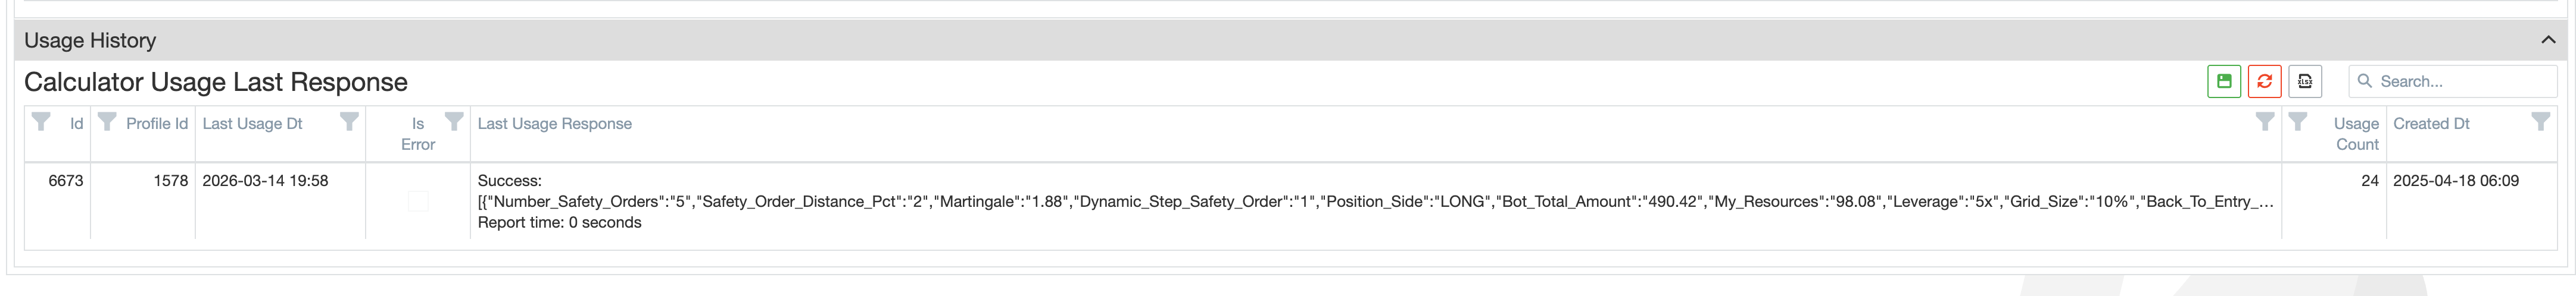Sort by Created Dt column header
This screenshot has height=296, width=2576.
[2431, 124]
